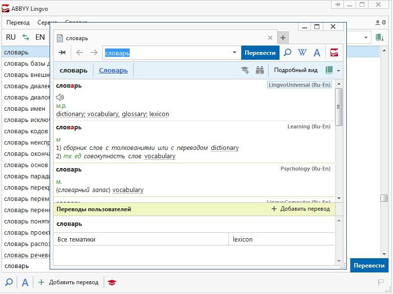The image size is (393, 294).
Task: Switch to capitalized Словарь entry link
Action: tap(113, 71)
